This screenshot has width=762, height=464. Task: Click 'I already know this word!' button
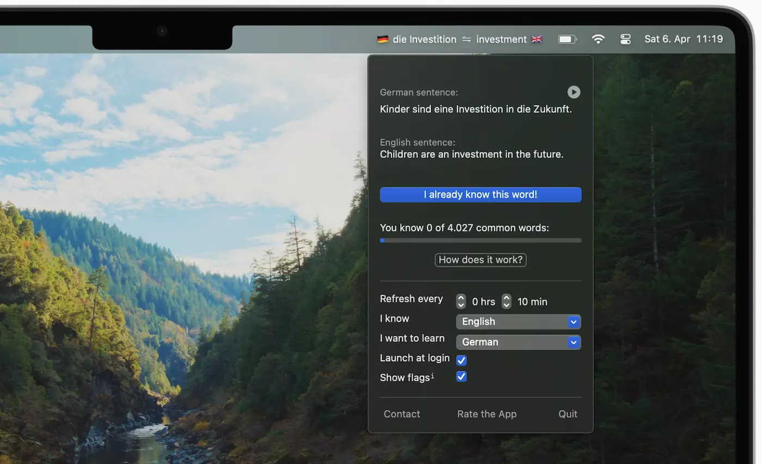pos(480,195)
